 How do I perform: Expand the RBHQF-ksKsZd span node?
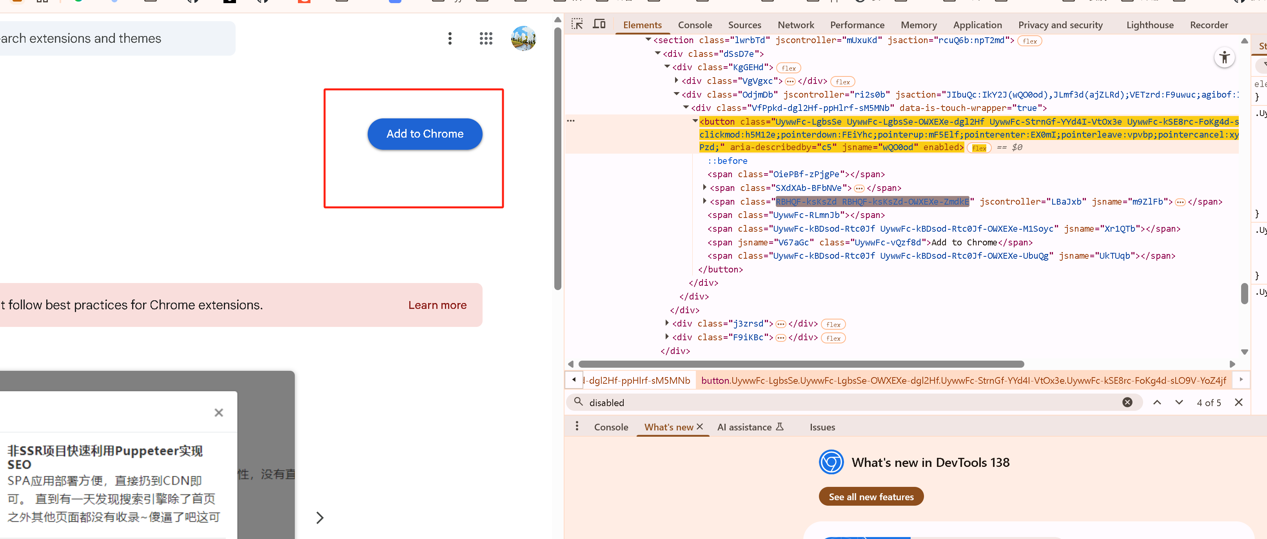pos(704,201)
